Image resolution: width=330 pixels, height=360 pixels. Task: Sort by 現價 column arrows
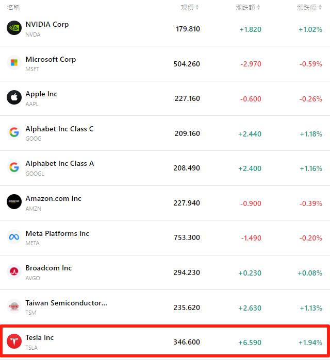coord(197,7)
